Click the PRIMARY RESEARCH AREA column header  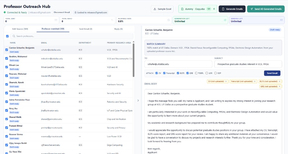coord(119,43)
